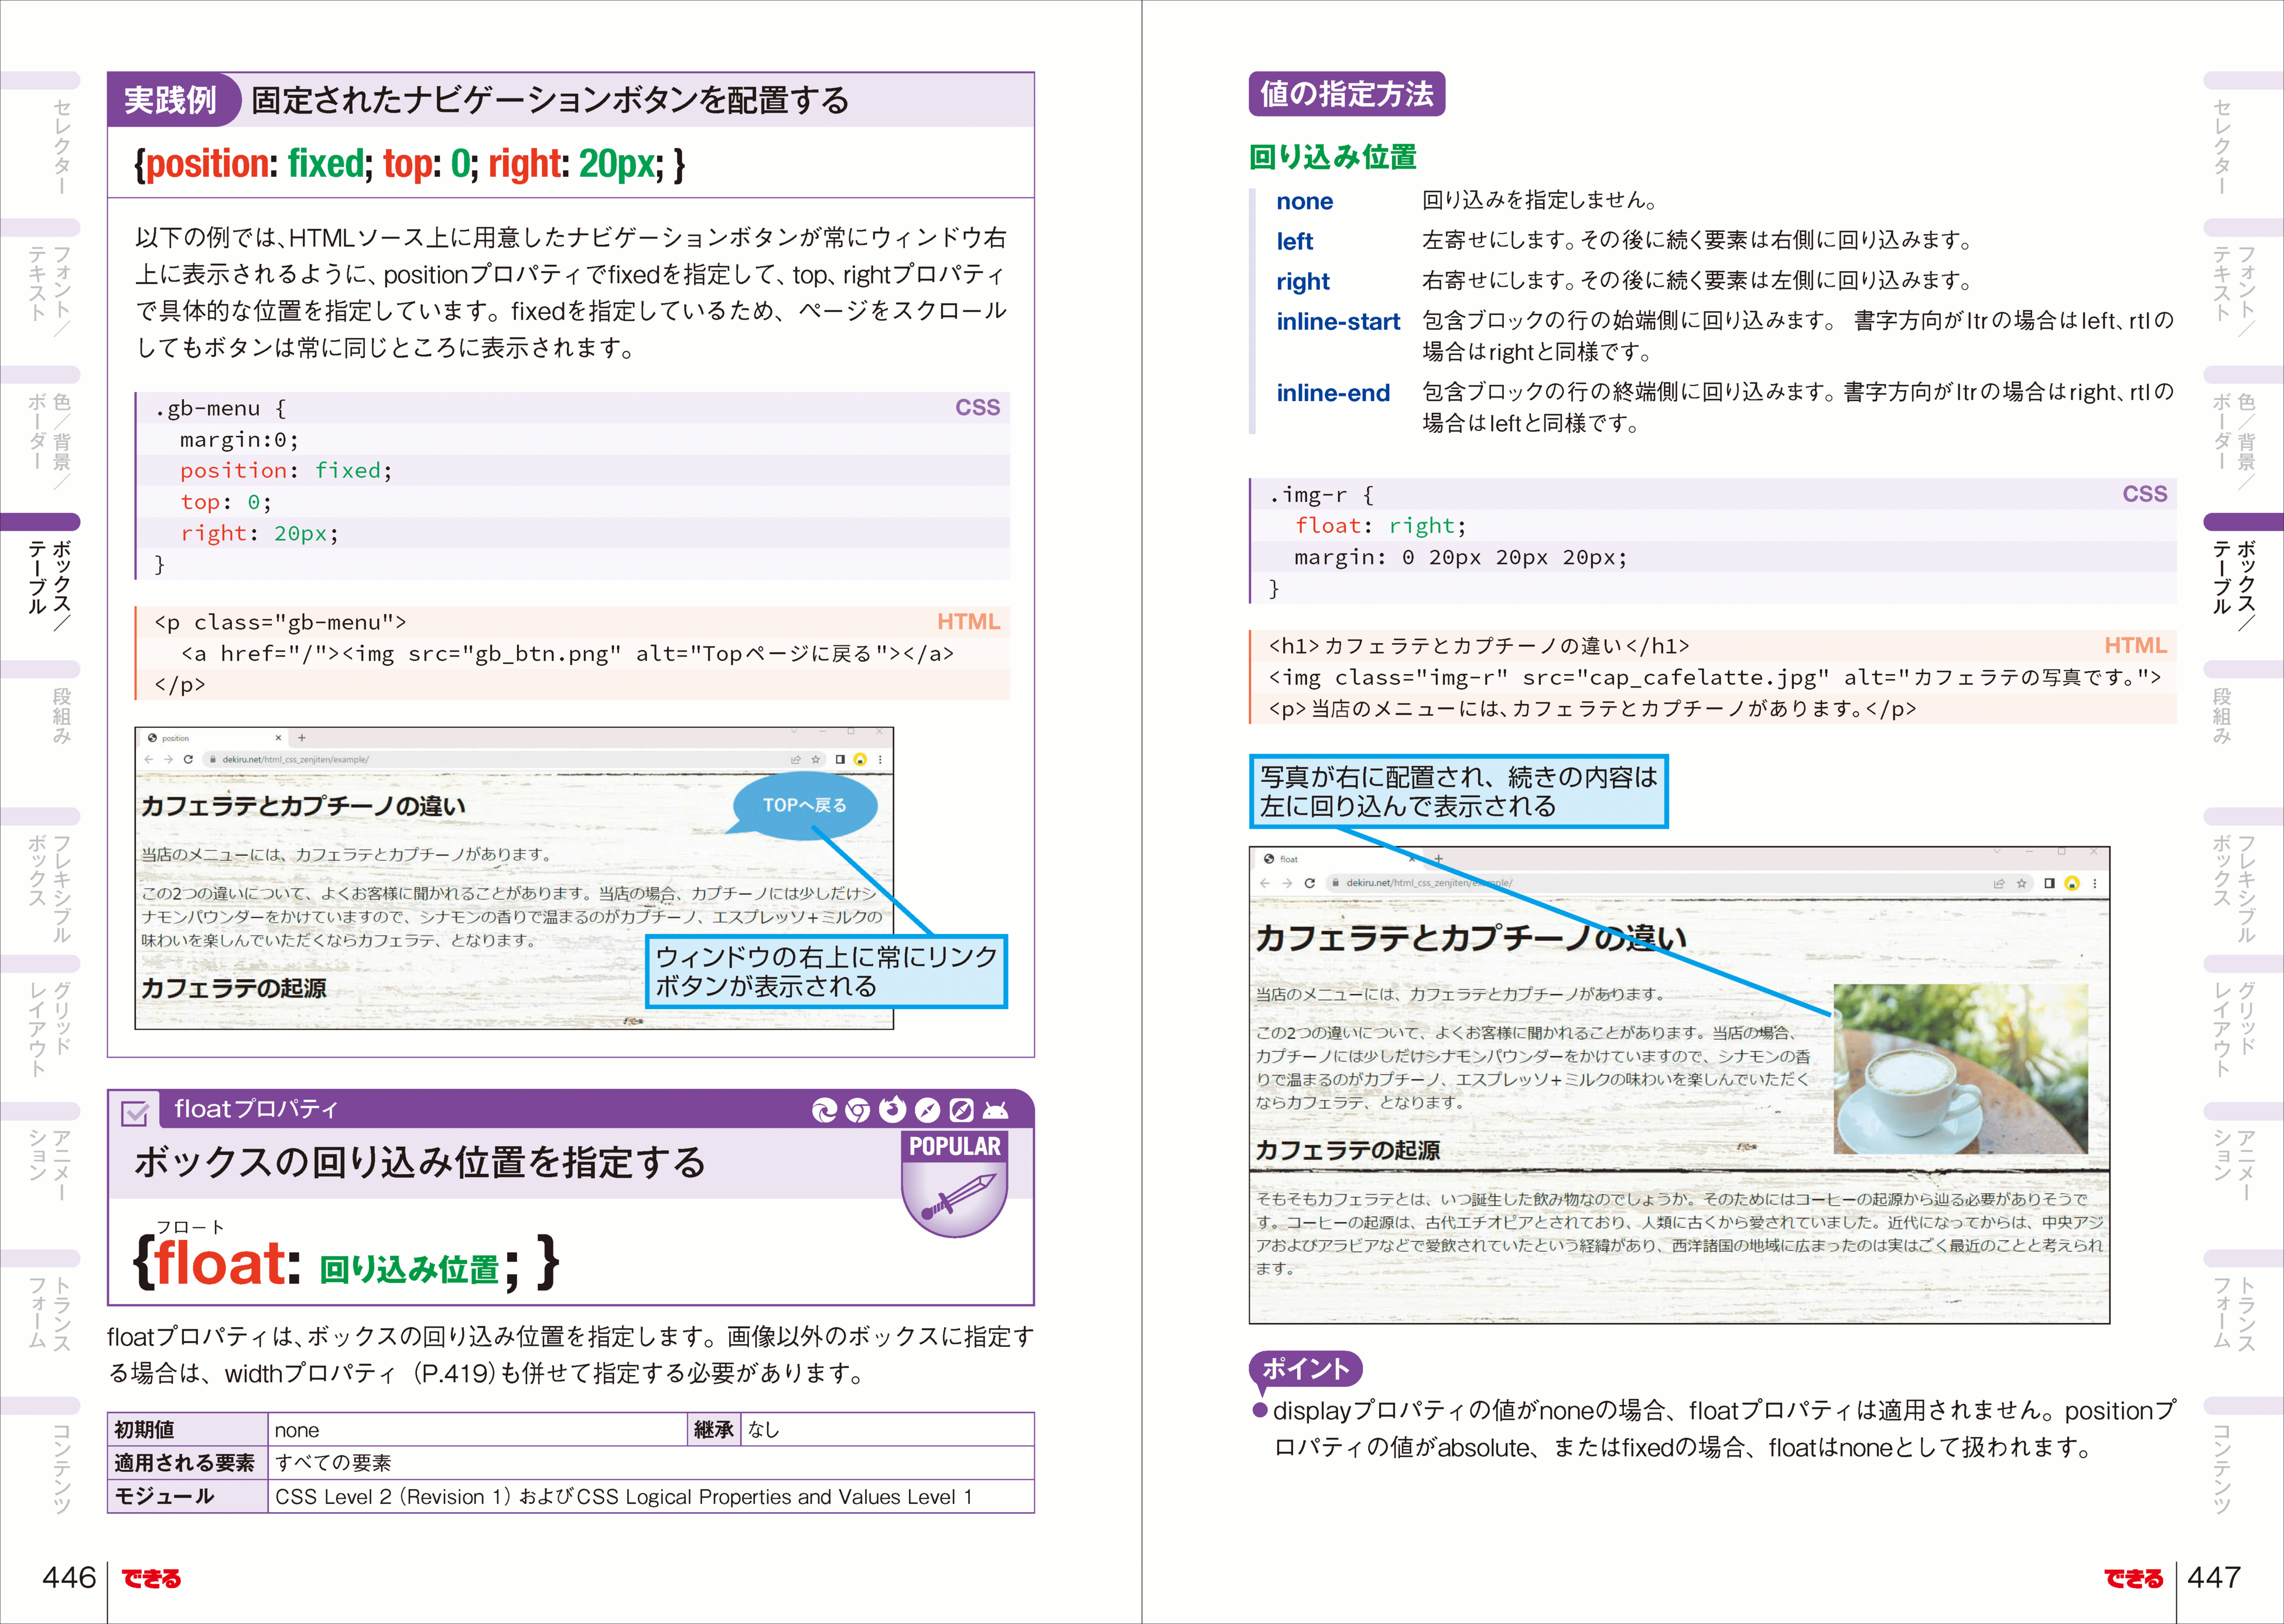2284x1624 pixels.
Task: Select the Chrome compatibility icon in purple banner
Action: (858, 1110)
